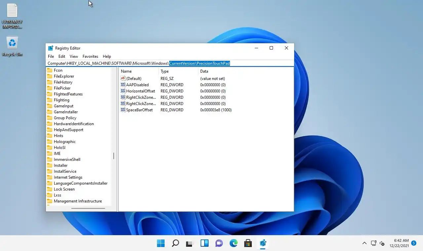
Task: Open the InstallService key
Action: [x=65, y=171]
